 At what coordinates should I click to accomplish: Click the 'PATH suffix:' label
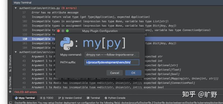(68, 62)
